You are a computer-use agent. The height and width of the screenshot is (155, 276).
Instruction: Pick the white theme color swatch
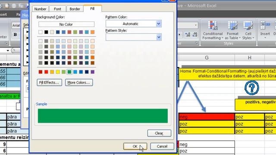click(41, 32)
